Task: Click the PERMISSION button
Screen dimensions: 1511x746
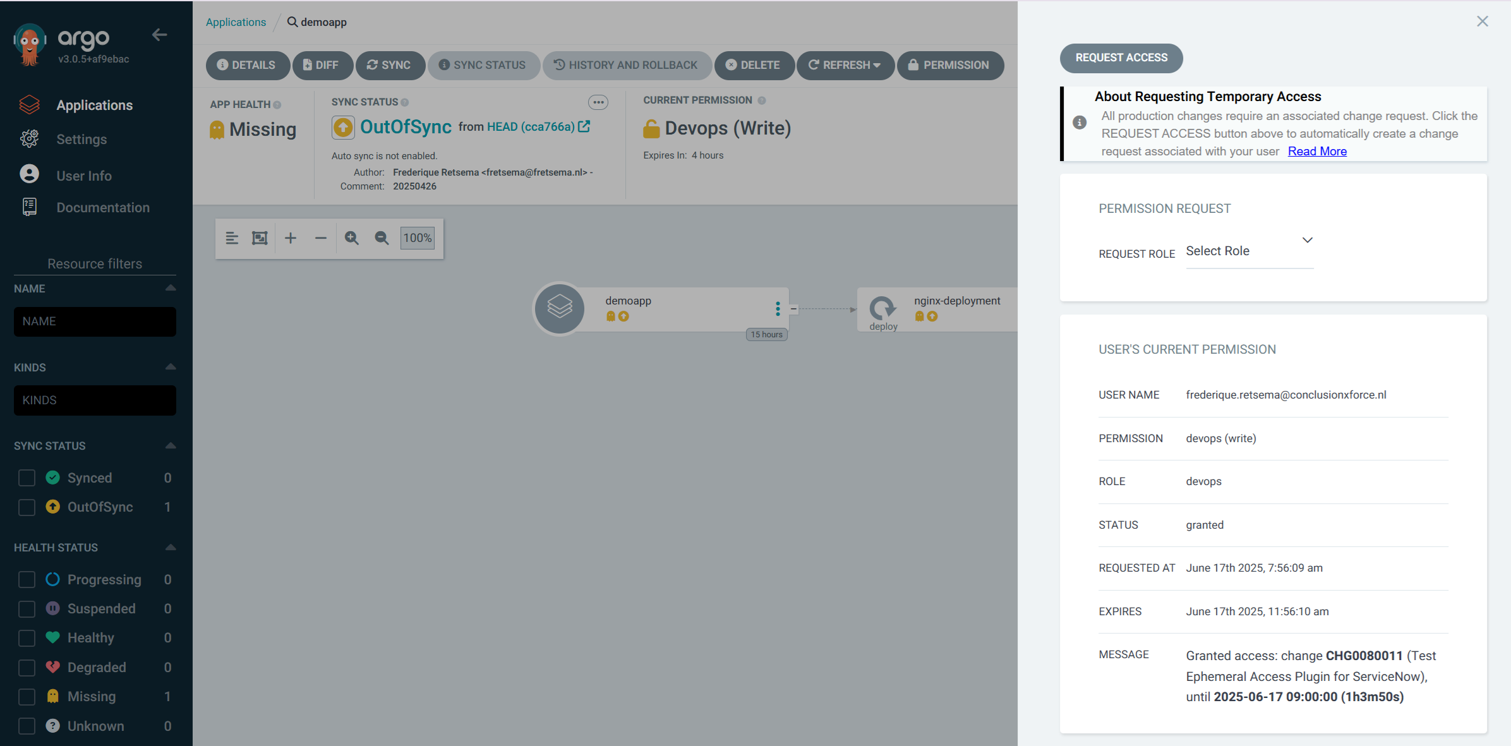Action: pyautogui.click(x=949, y=65)
